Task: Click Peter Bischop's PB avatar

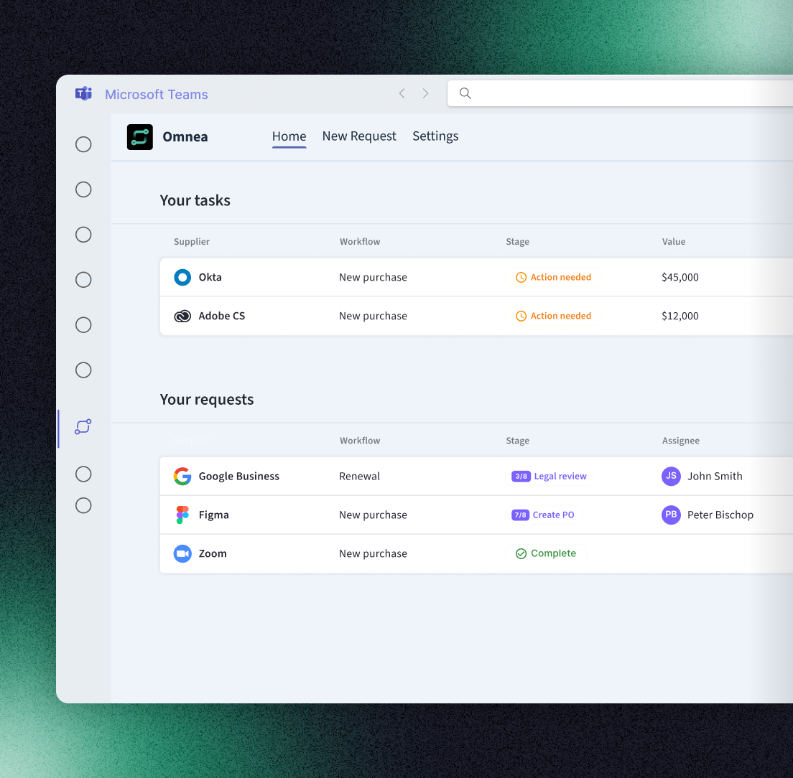Action: pos(671,515)
